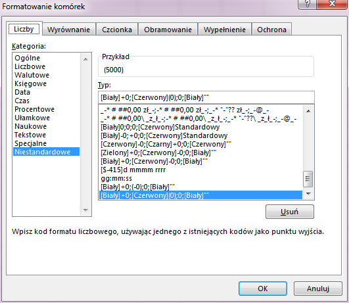
Task: Click up arrow of format codes scrollbar
Action: click(308, 111)
